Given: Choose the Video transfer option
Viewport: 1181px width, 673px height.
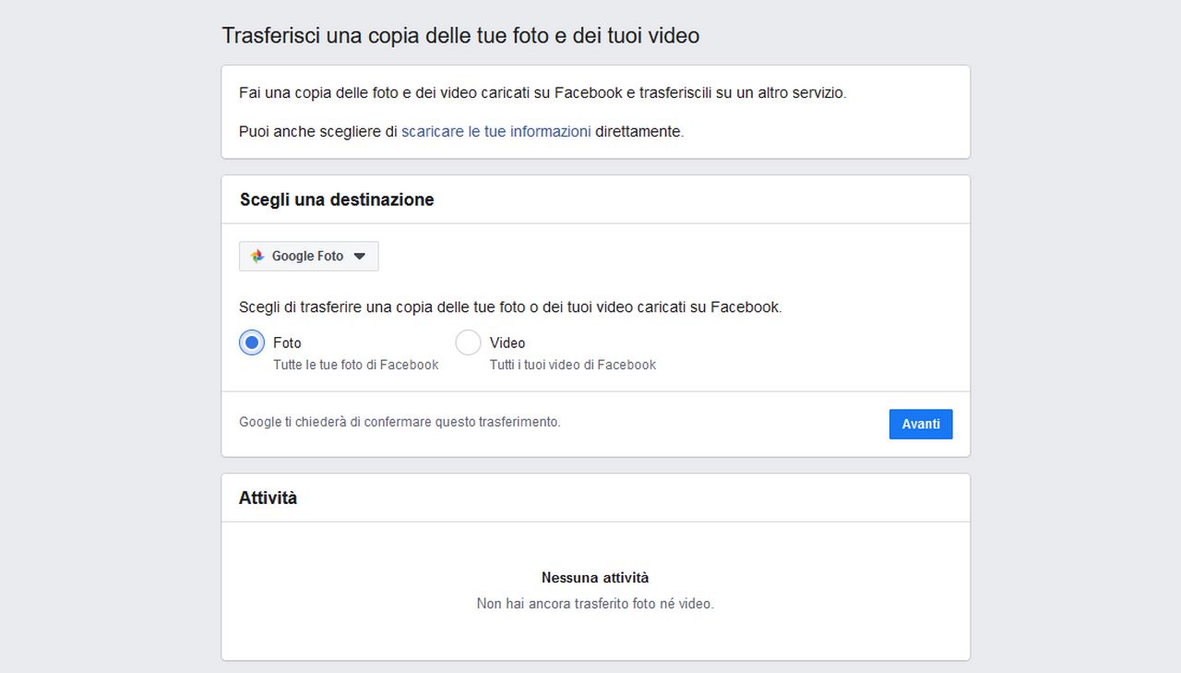Looking at the screenshot, I should [x=468, y=342].
